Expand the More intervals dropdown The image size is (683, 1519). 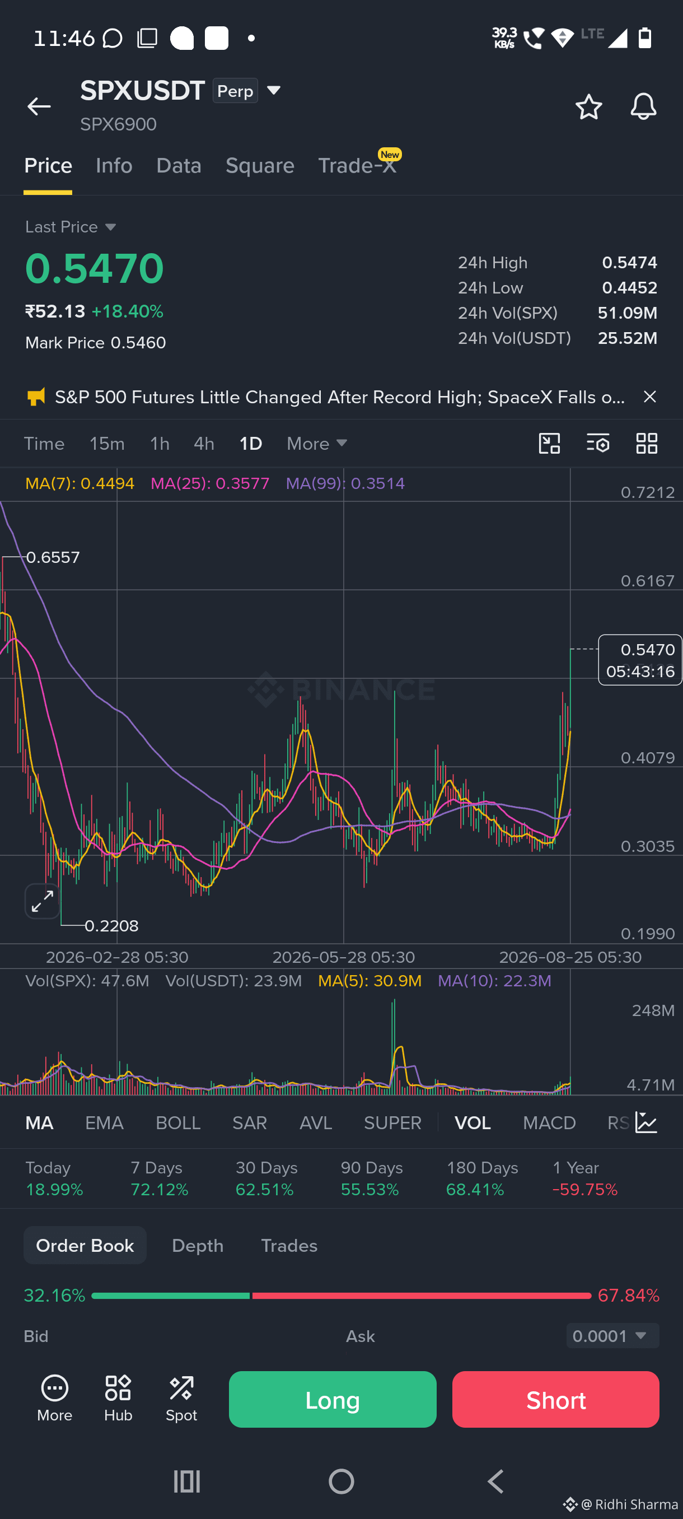(x=317, y=444)
